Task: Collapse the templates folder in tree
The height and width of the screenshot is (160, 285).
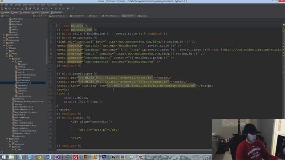Action: 7,139
